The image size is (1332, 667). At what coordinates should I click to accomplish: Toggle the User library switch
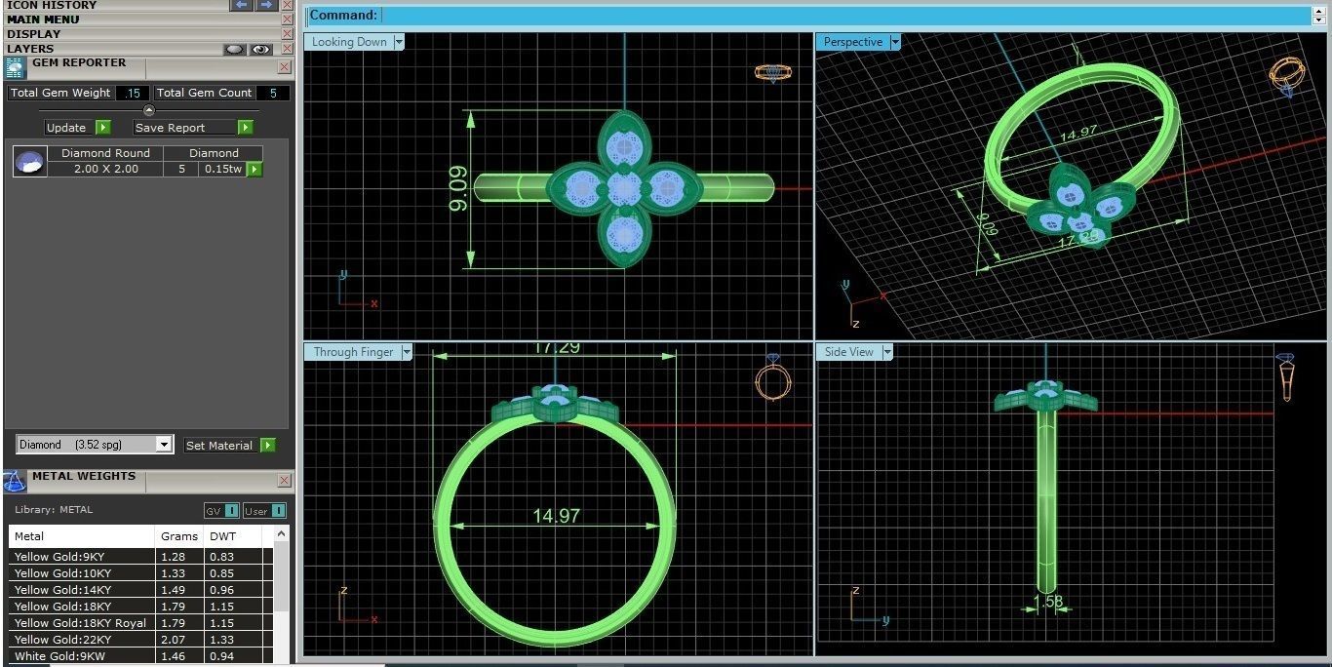coord(264,510)
